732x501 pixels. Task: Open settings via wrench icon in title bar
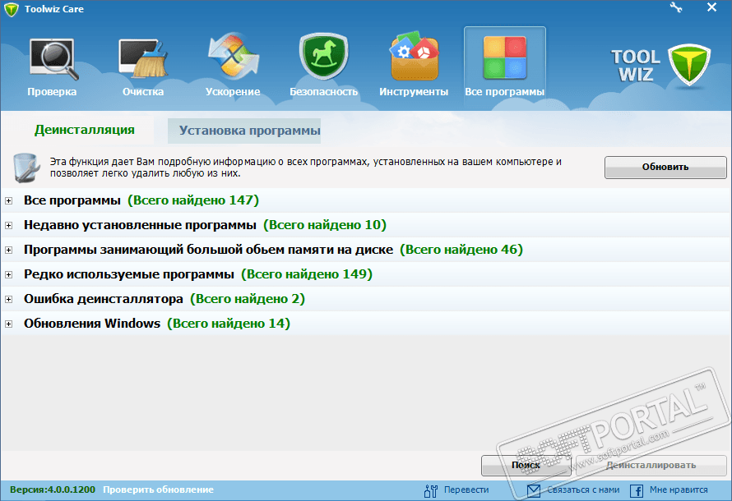(x=675, y=7)
